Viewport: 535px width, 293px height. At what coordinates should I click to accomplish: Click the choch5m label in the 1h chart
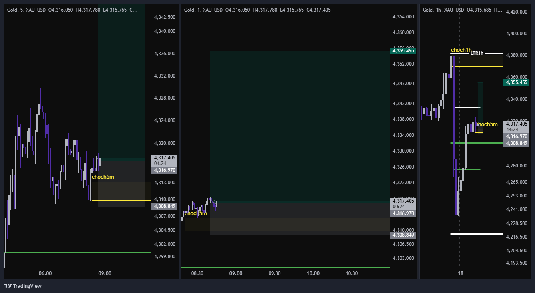coord(487,124)
